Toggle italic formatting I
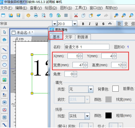 tap(90, 24)
